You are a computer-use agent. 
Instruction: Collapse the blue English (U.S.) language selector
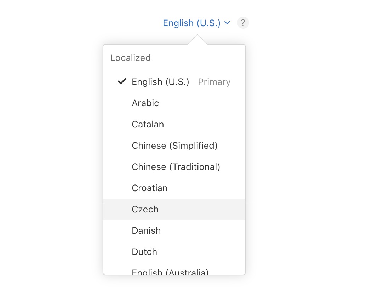[x=191, y=23]
